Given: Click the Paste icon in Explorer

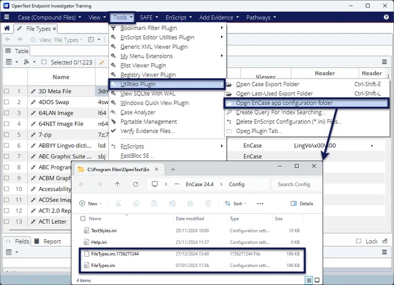Looking at the screenshot, I should pyautogui.click(x=154, y=203).
